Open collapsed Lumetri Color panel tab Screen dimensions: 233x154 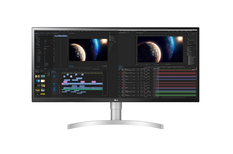click(110, 46)
